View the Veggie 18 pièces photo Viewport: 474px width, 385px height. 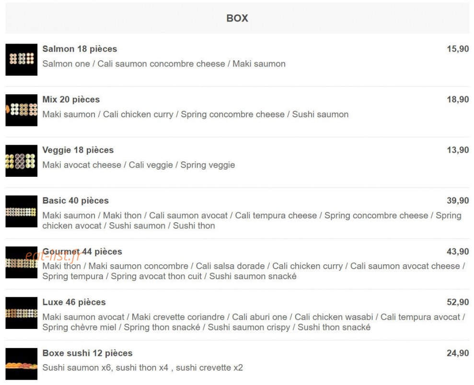click(22, 160)
